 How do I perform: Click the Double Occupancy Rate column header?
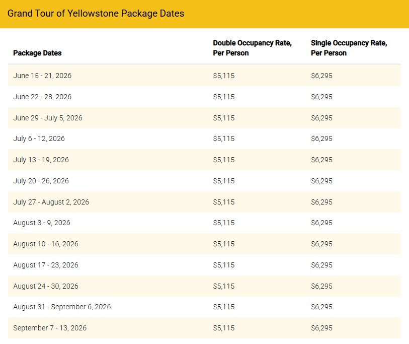click(x=252, y=48)
